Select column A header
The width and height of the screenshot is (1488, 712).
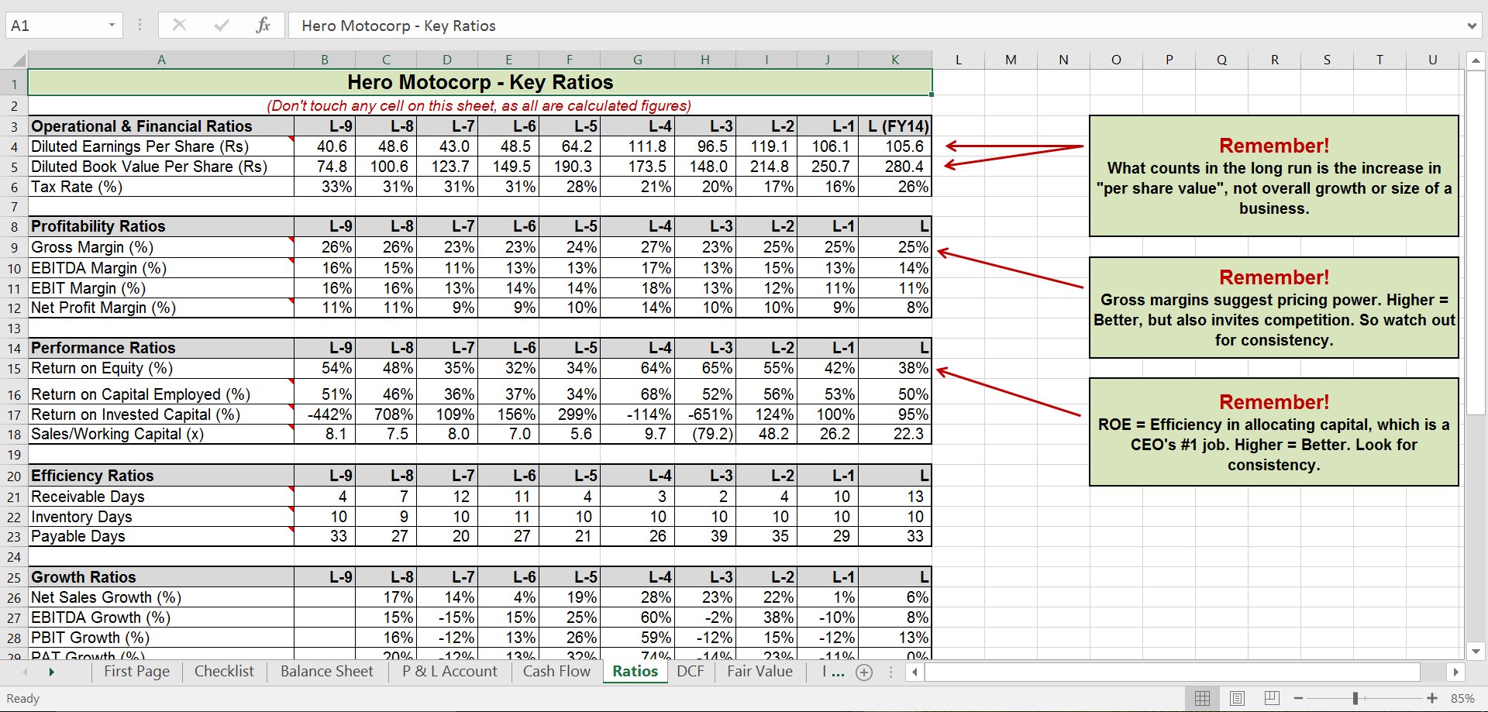pyautogui.click(x=161, y=60)
